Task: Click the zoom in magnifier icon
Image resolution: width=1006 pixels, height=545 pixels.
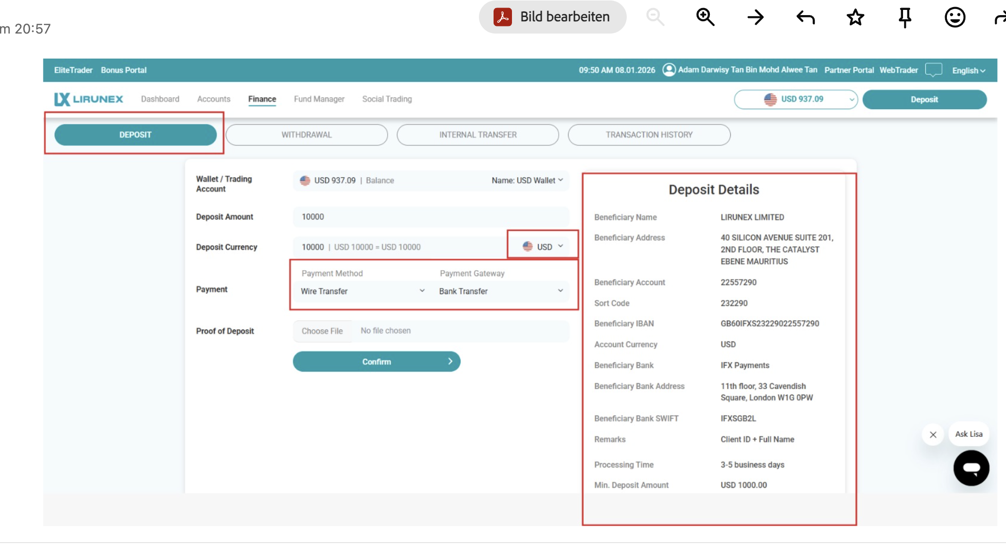Action: point(705,17)
